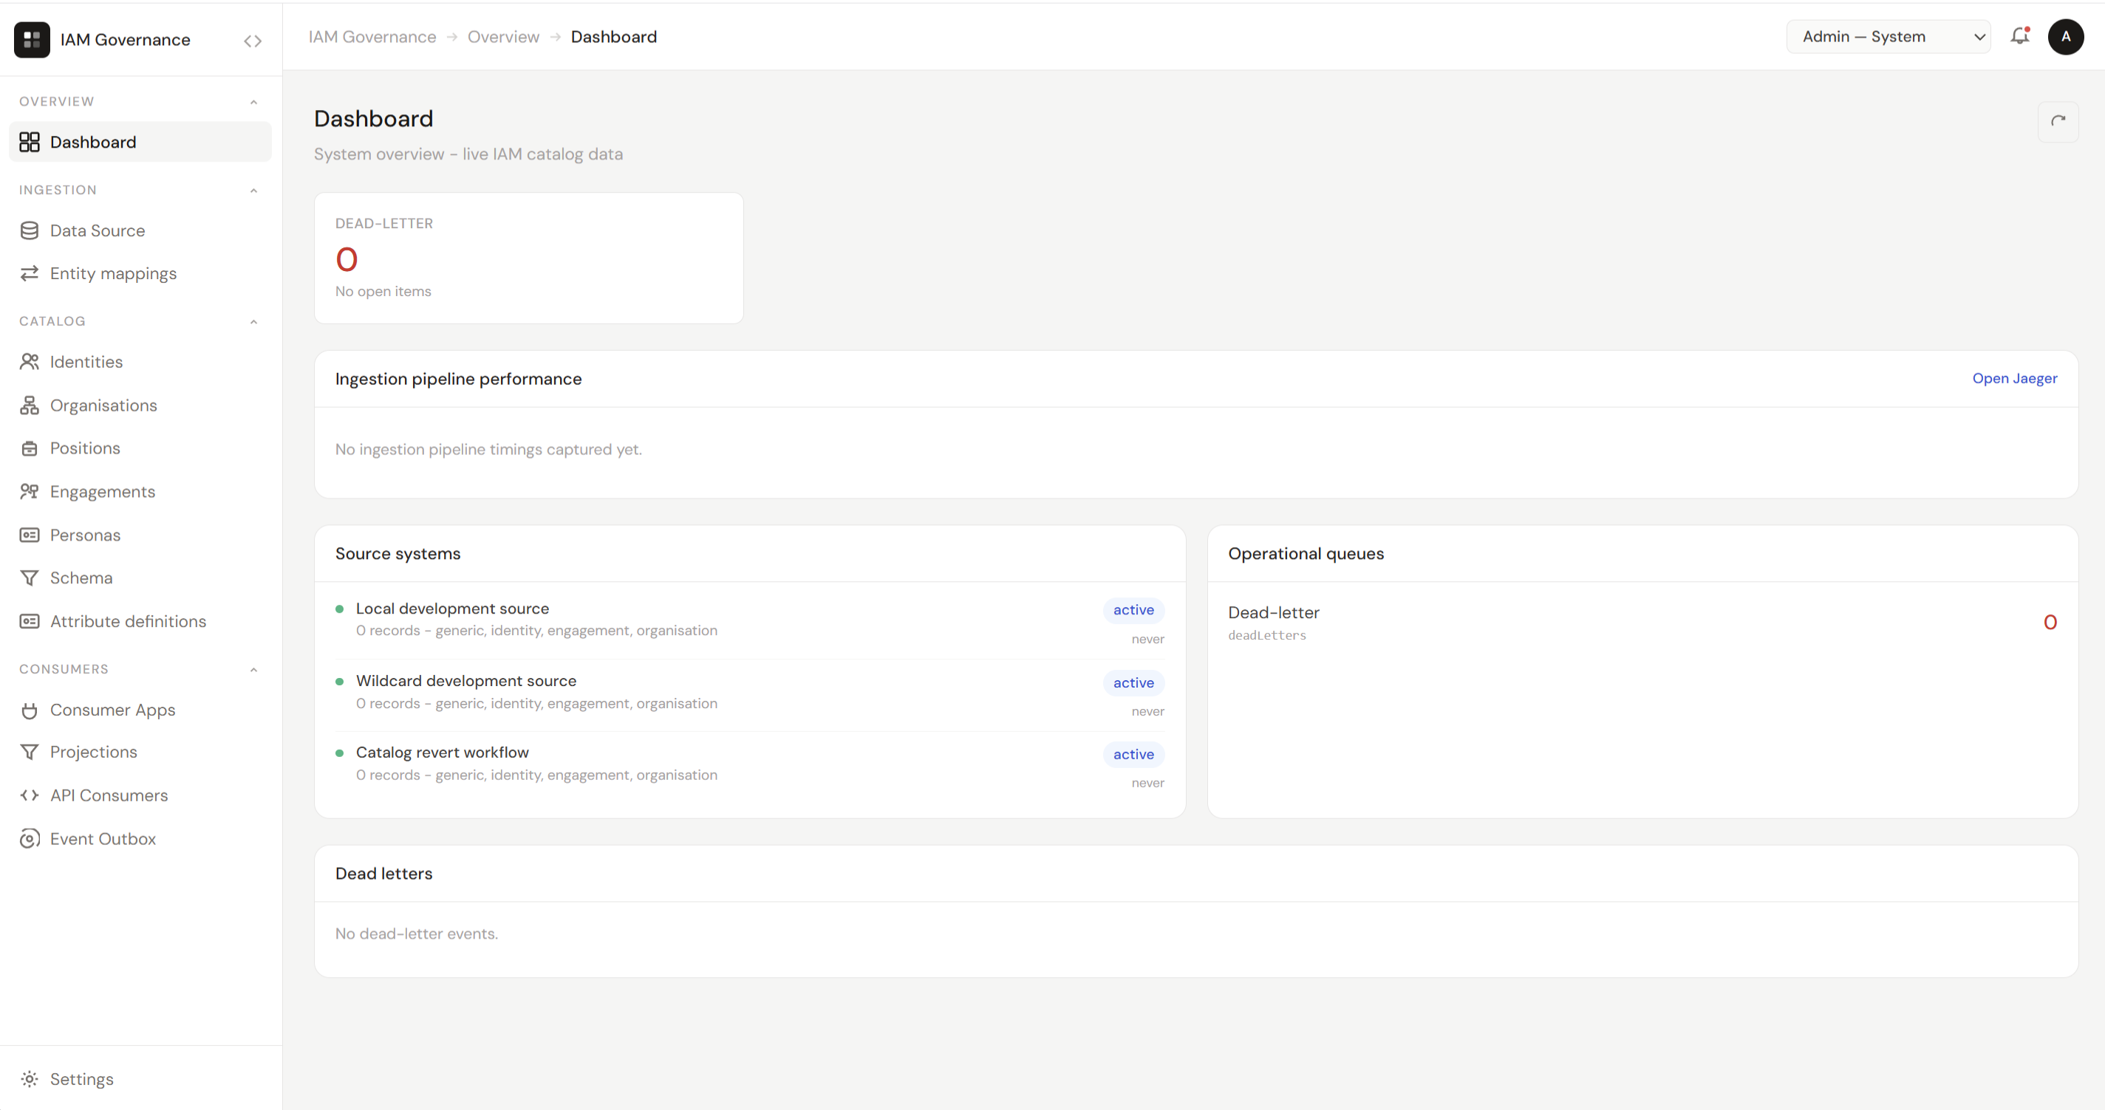Viewport: 2105px width, 1110px height.
Task: Click the Projections funnel icon
Action: pyautogui.click(x=30, y=753)
